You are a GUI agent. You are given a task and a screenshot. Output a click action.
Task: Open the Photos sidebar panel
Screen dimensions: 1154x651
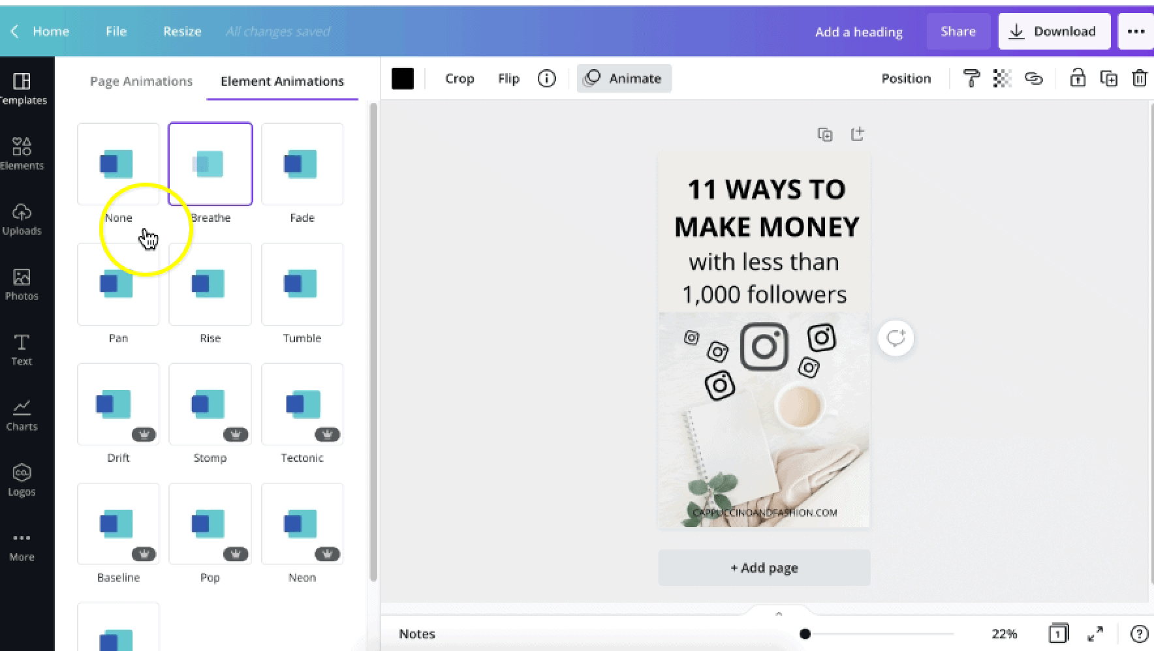22,284
